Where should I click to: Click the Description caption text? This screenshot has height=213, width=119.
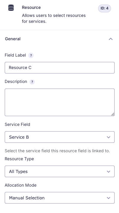coord(16,81)
